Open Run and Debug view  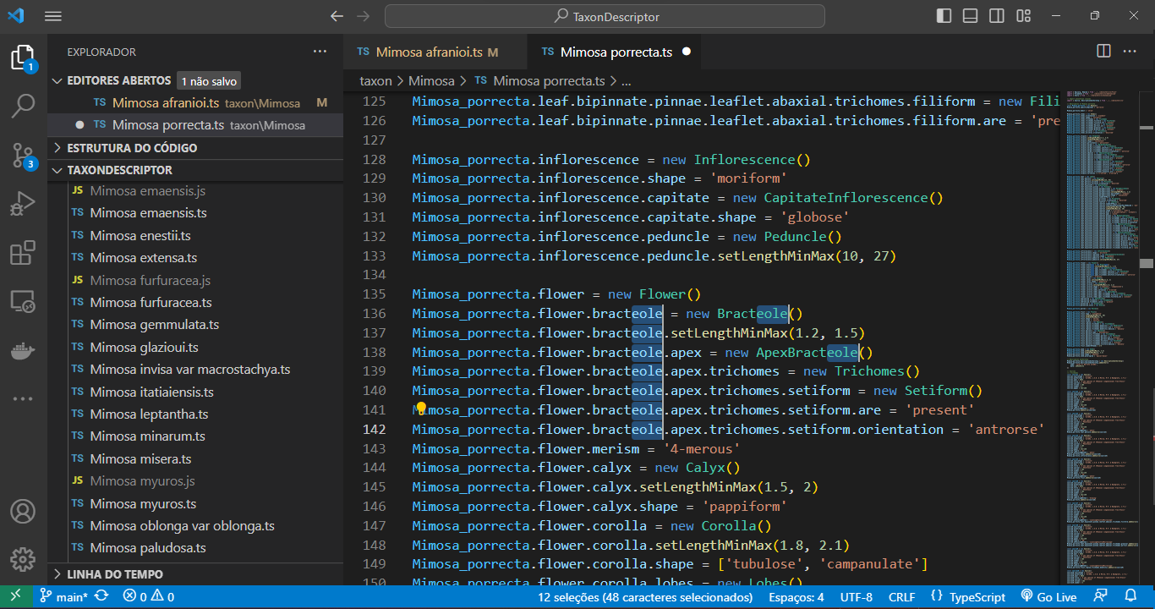coord(23,204)
